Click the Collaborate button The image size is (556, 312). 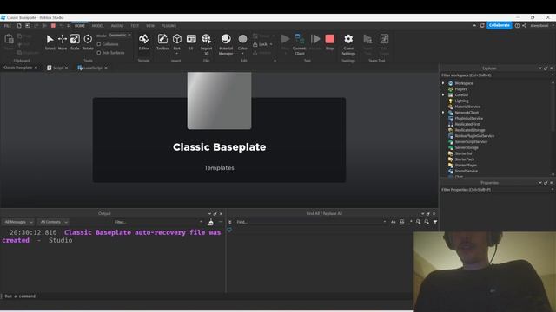point(500,25)
